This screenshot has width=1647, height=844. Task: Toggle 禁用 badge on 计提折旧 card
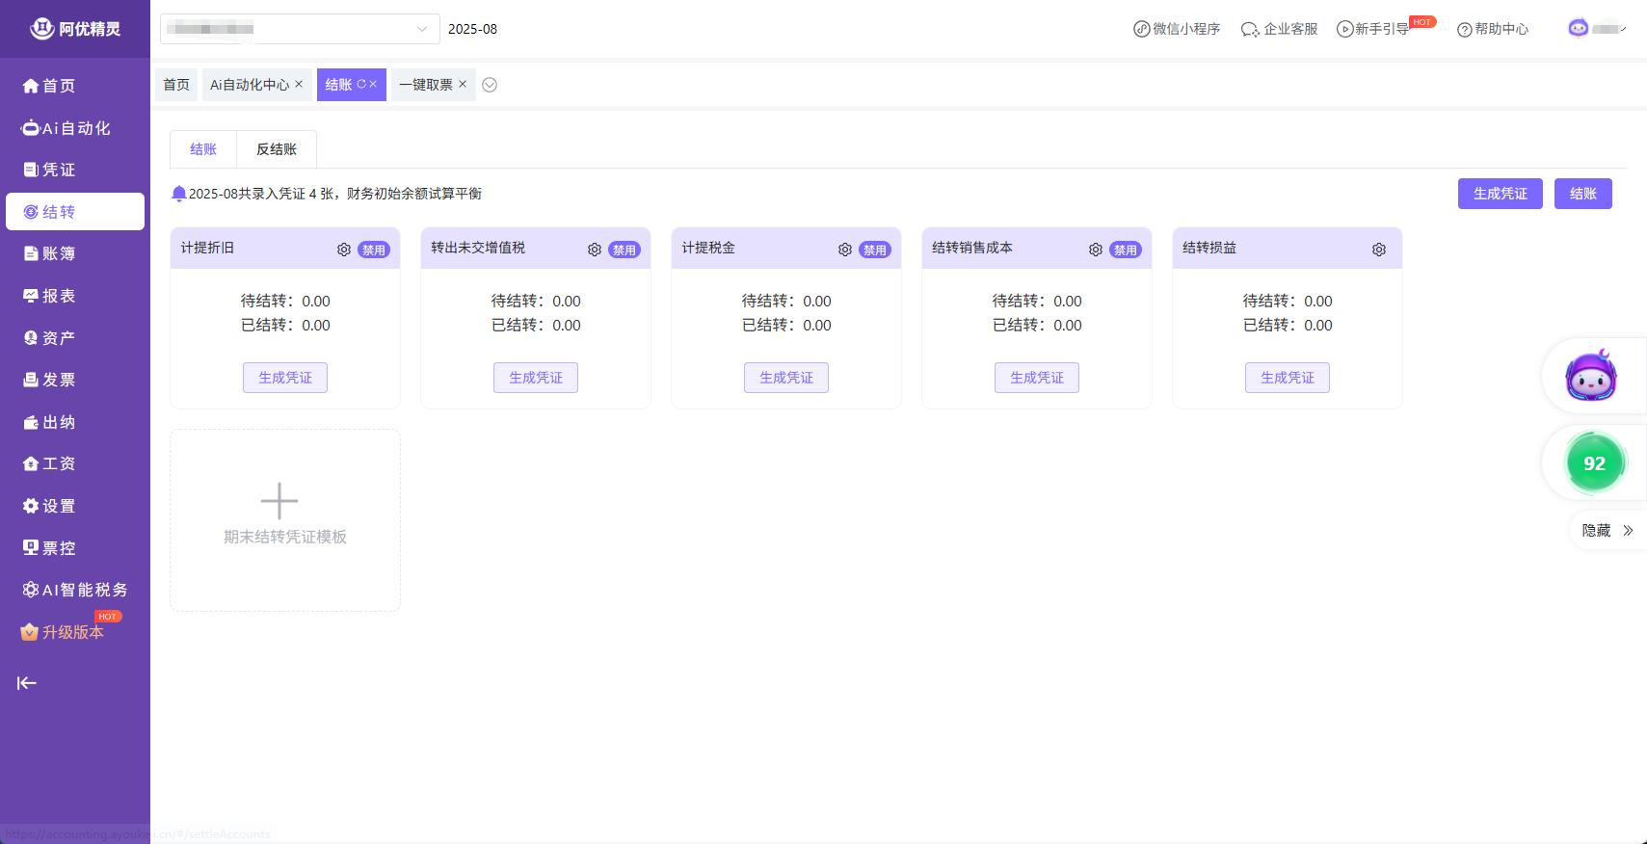[373, 250]
